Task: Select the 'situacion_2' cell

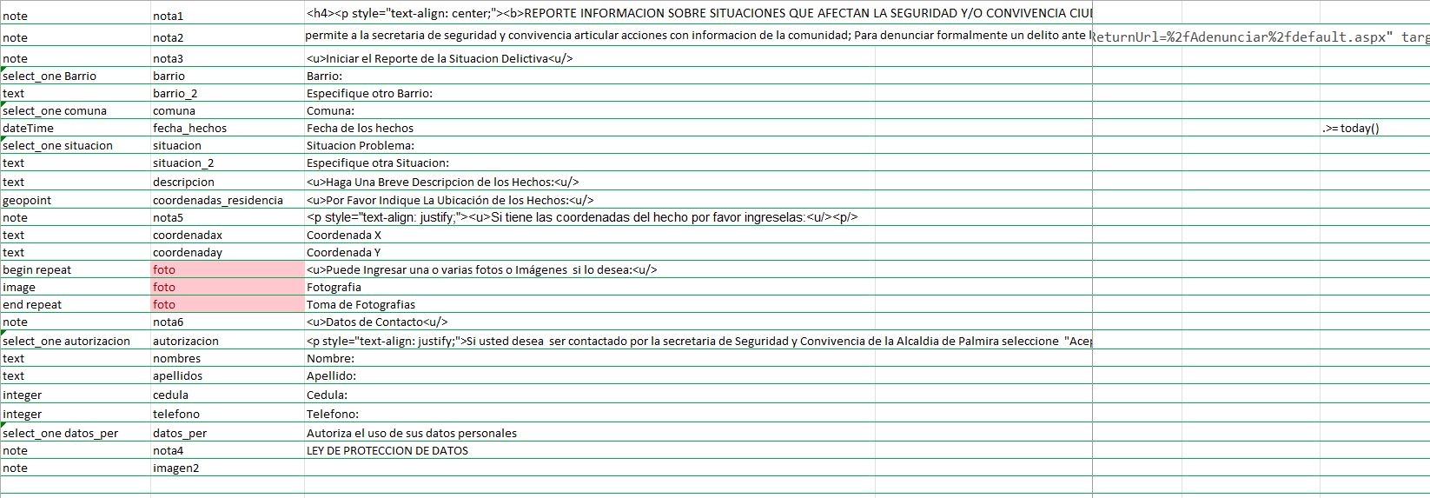Action: (228, 163)
